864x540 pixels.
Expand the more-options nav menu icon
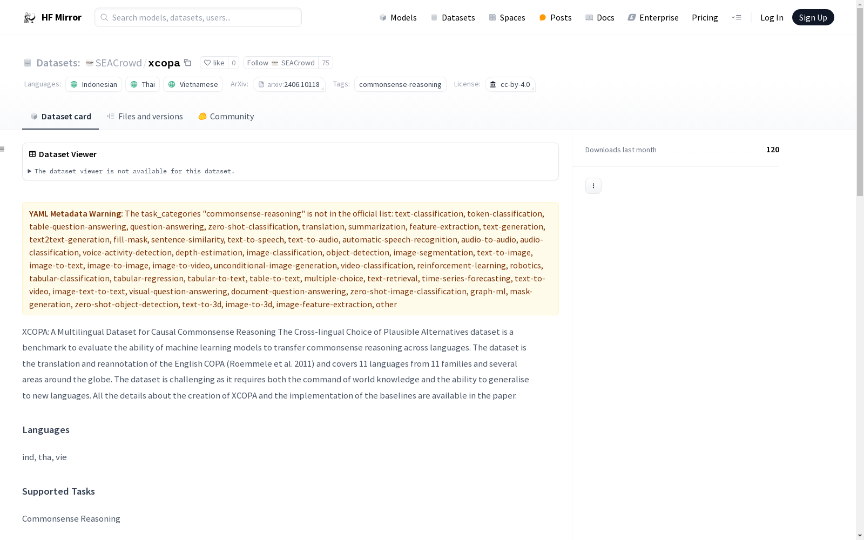736,17
